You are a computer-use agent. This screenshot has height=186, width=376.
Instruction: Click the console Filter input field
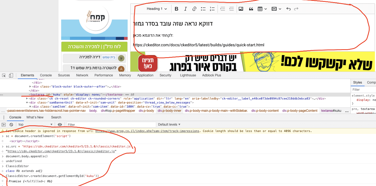coord(111,125)
